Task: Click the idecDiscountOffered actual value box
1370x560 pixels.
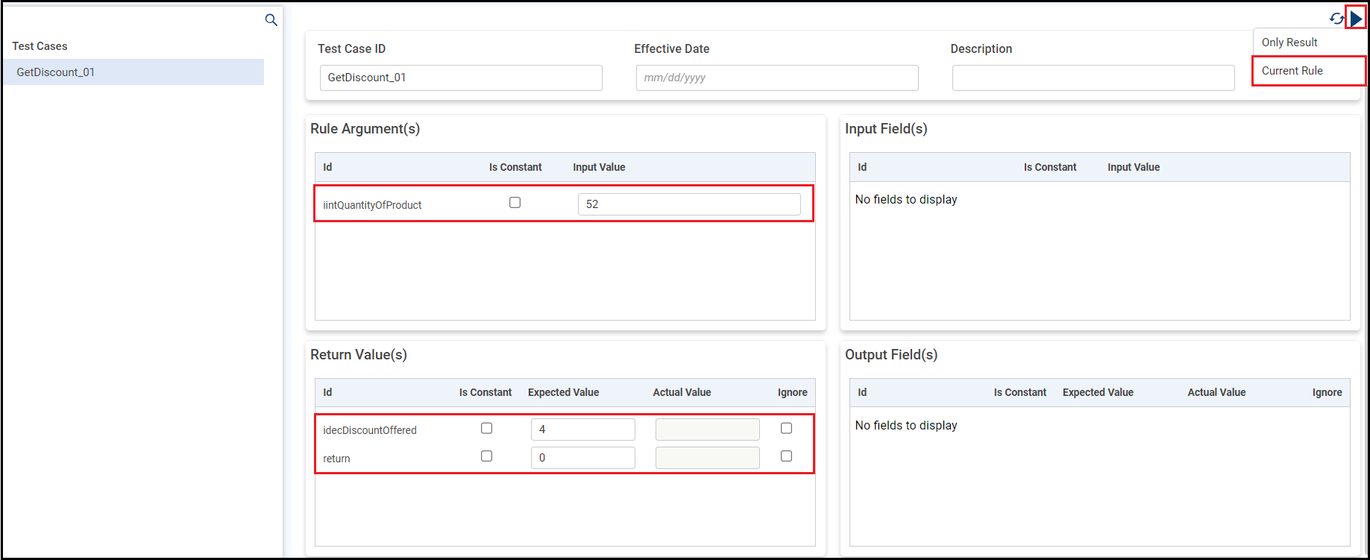Action: pyautogui.click(x=707, y=430)
